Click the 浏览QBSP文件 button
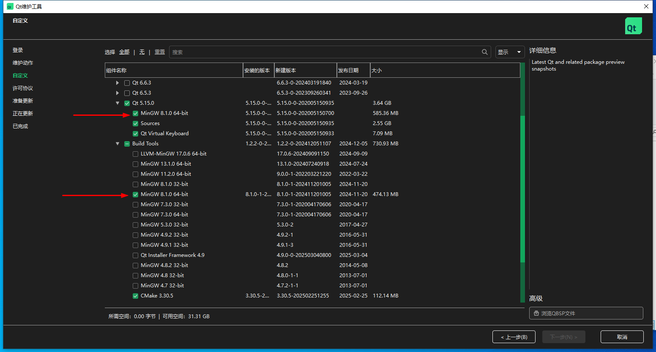The image size is (656, 352). (x=586, y=313)
